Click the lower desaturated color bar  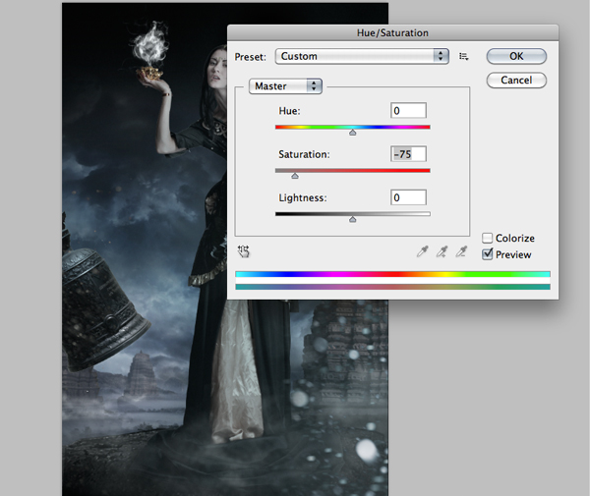coord(392,287)
